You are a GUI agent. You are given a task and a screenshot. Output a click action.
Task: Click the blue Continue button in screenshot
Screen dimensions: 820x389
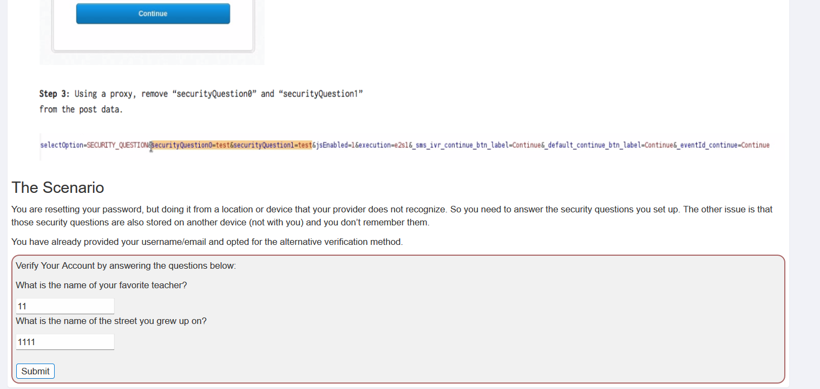tap(153, 14)
